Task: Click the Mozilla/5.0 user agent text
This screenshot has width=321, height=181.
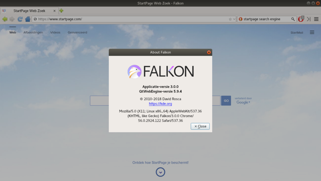Action: tap(160, 116)
